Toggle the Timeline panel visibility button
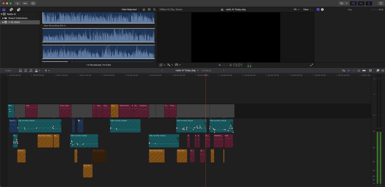385x187 pixels. coord(361,3)
